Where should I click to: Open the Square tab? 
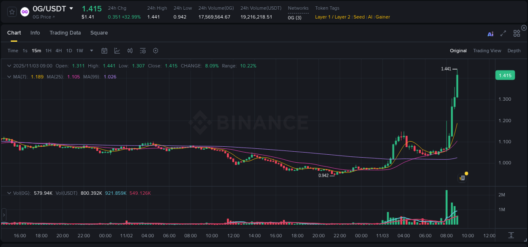(x=99, y=32)
